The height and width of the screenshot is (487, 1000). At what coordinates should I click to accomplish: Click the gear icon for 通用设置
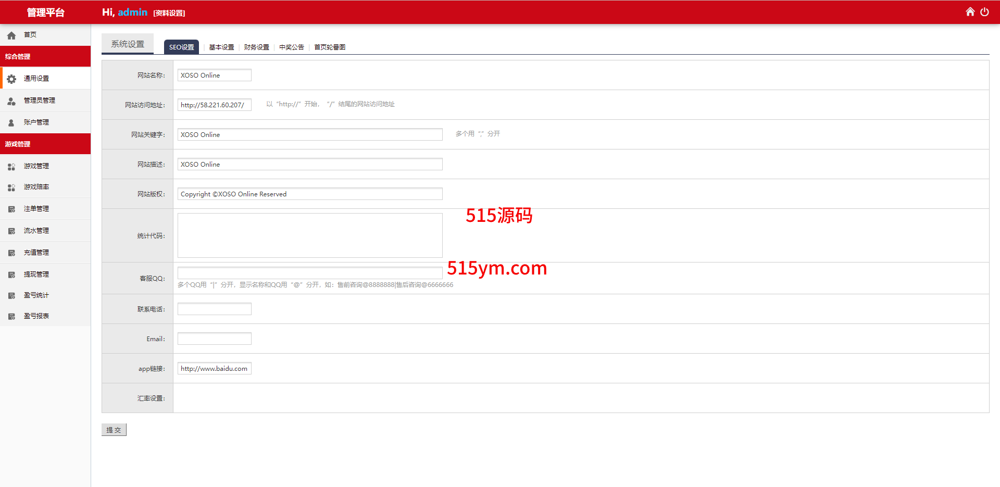[11, 79]
